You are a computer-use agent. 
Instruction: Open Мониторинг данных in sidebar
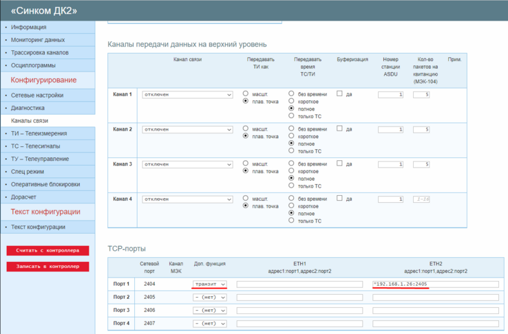[38, 40]
